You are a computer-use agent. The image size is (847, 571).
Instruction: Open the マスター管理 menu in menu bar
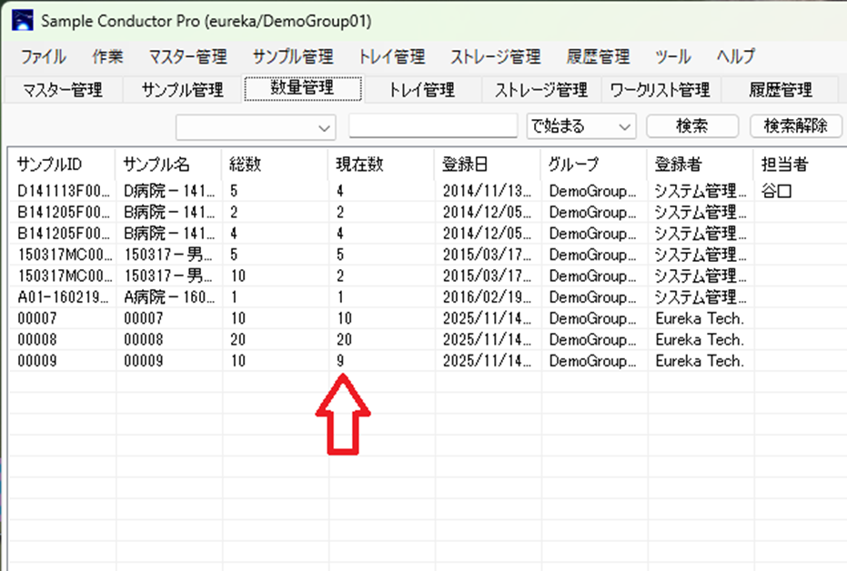[187, 56]
